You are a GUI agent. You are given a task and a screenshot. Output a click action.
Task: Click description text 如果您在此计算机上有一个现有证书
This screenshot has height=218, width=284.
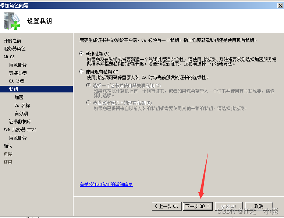point(184,93)
